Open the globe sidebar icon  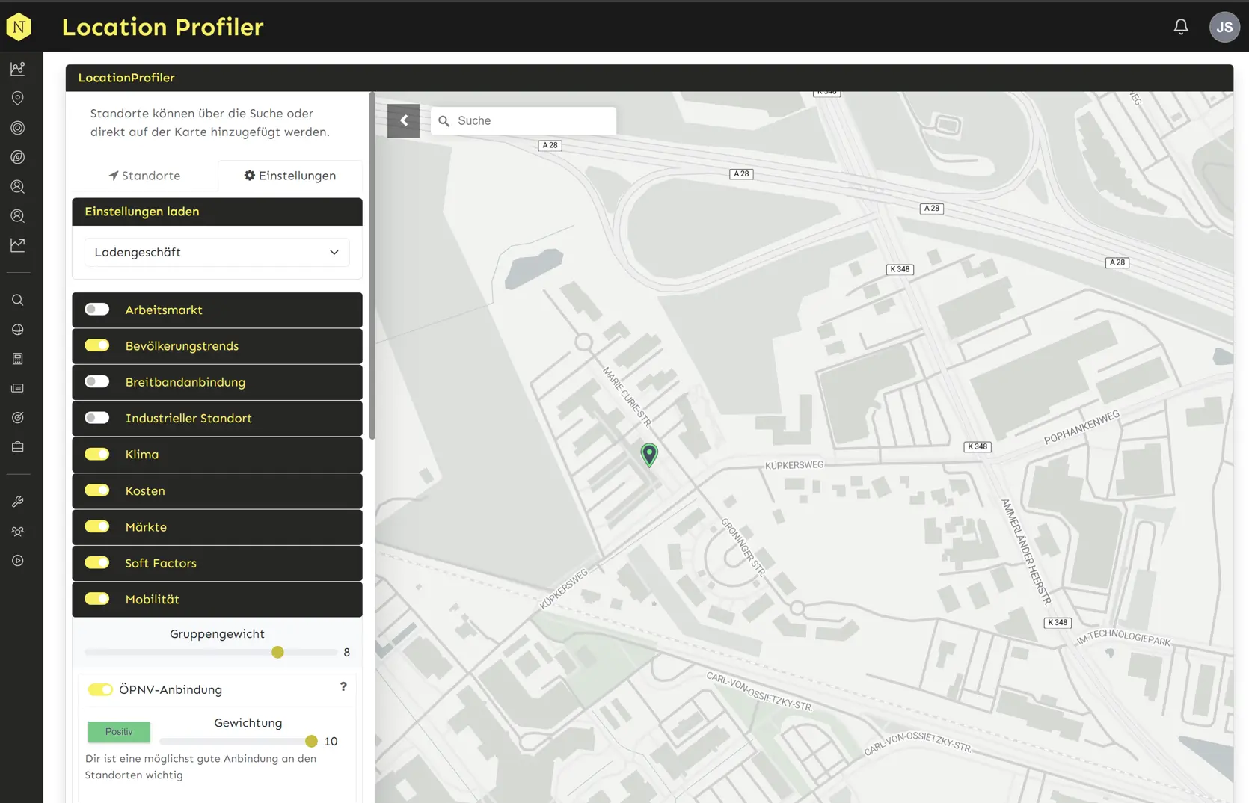tap(18, 330)
